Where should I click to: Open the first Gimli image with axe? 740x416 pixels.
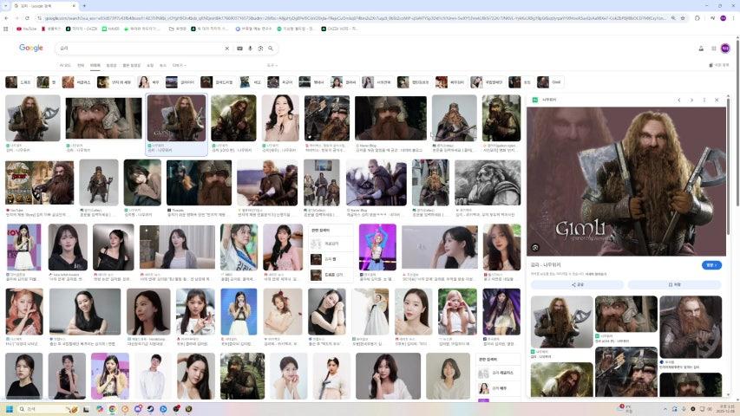(33, 118)
